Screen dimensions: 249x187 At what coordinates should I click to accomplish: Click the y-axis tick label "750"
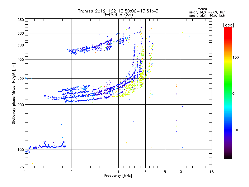pyautogui.click(x=21, y=20)
